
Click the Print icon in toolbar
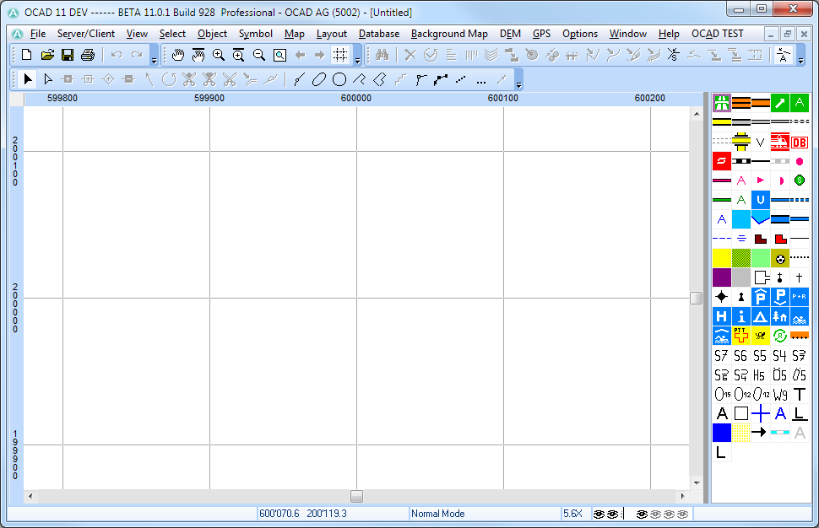pos(88,55)
